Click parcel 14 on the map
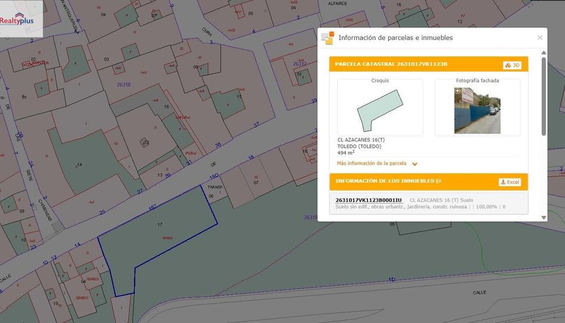The width and height of the screenshot is (565, 323). 79,165
